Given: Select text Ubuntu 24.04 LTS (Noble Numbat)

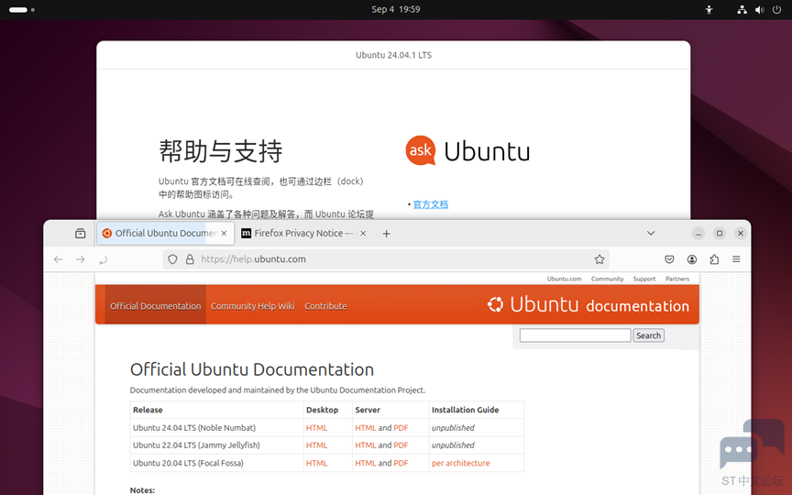Looking at the screenshot, I should click(x=194, y=428).
